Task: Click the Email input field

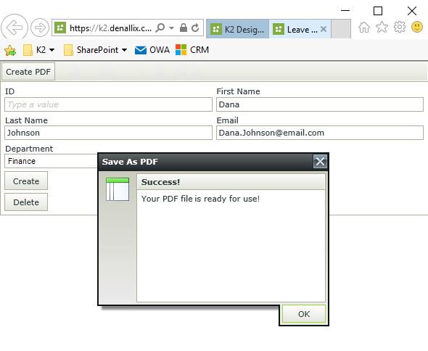Action: (x=320, y=133)
